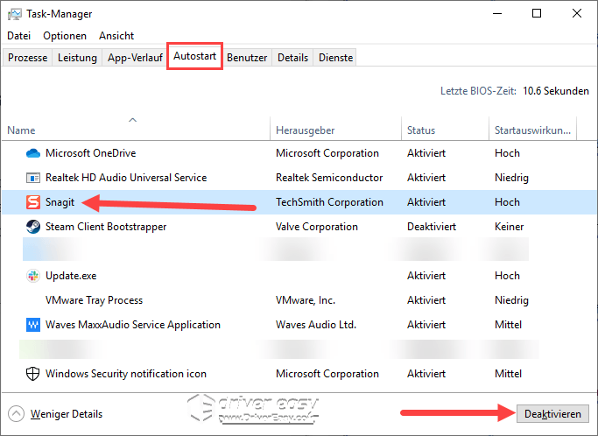Collapse view with the Weniger Details arrow
The width and height of the screenshot is (598, 436).
tap(16, 414)
